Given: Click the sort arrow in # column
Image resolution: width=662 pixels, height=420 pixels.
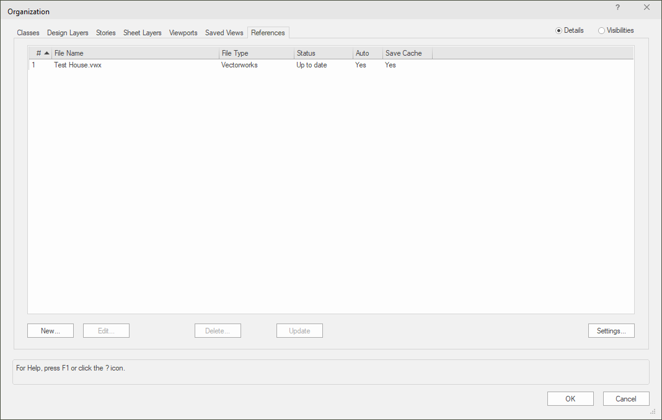Looking at the screenshot, I should [46, 53].
